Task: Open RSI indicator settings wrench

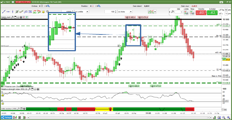Action: [29, 89]
